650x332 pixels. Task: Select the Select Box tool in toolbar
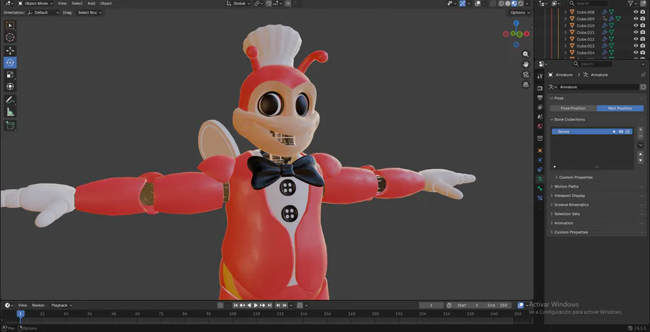coord(10,26)
